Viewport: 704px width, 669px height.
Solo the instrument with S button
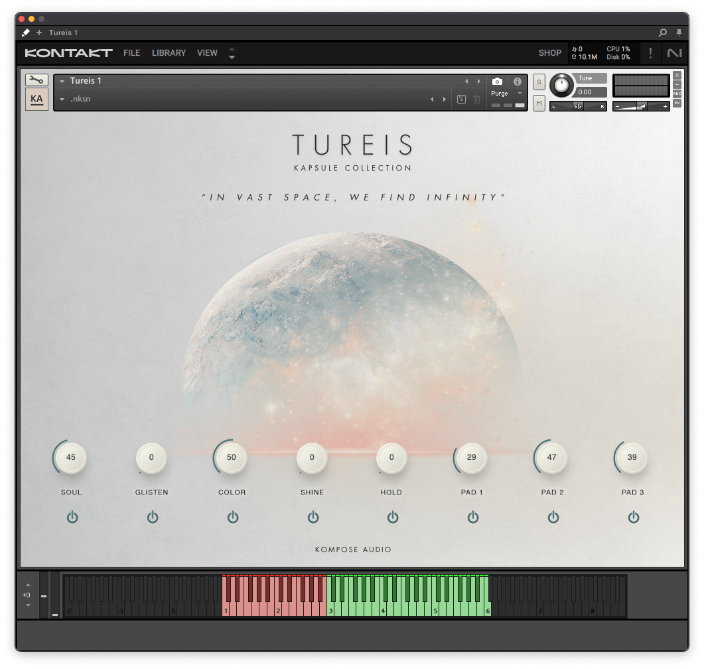[x=539, y=82]
